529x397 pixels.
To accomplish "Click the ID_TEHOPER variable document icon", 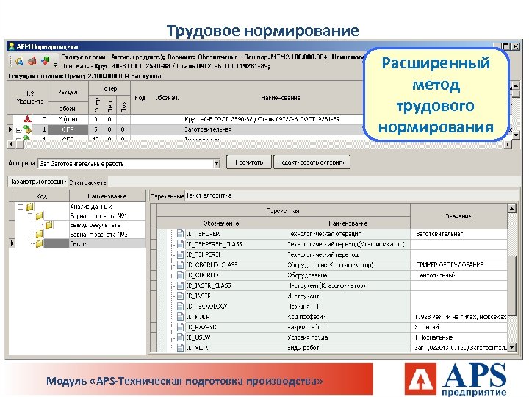I will 180,234.
